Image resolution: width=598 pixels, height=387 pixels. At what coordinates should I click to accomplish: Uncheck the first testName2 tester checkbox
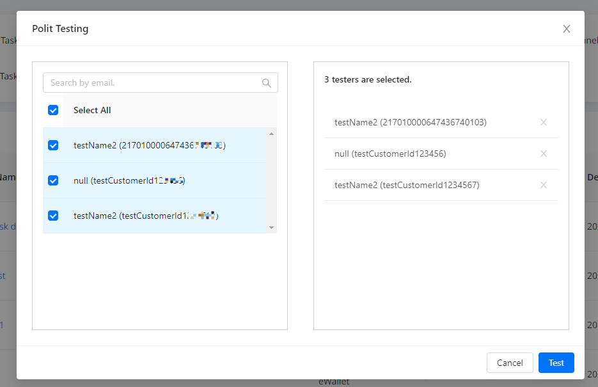tap(53, 145)
